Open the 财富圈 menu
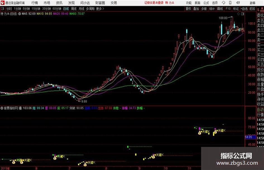 point(100,3)
